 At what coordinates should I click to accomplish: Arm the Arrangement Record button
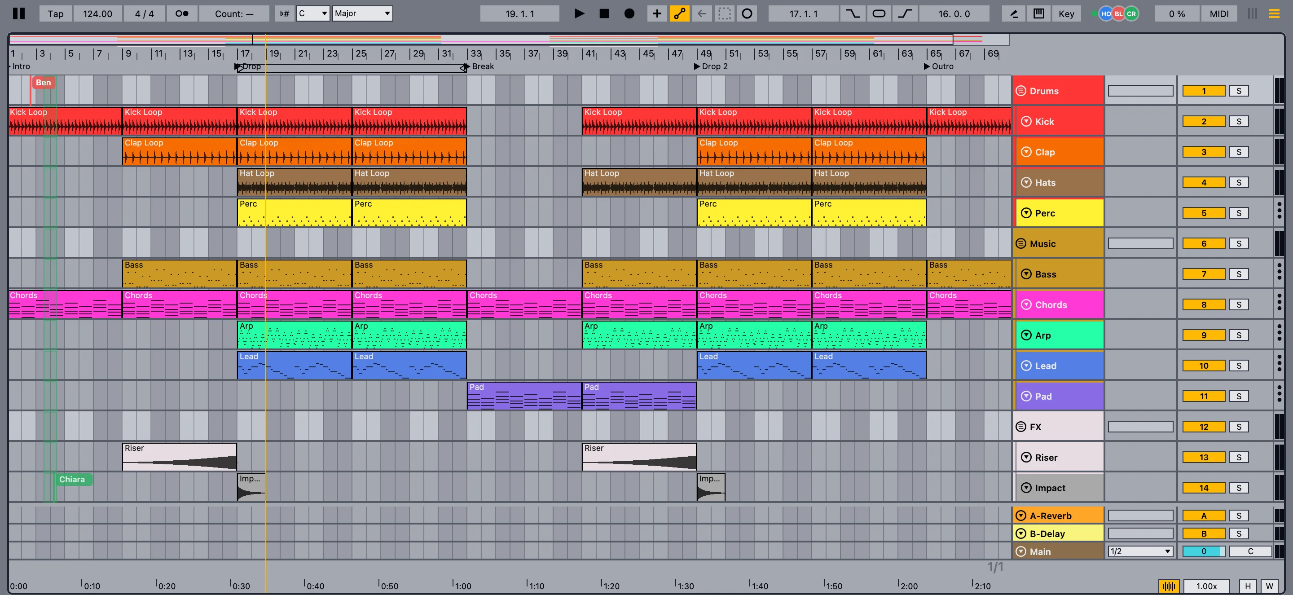click(629, 13)
